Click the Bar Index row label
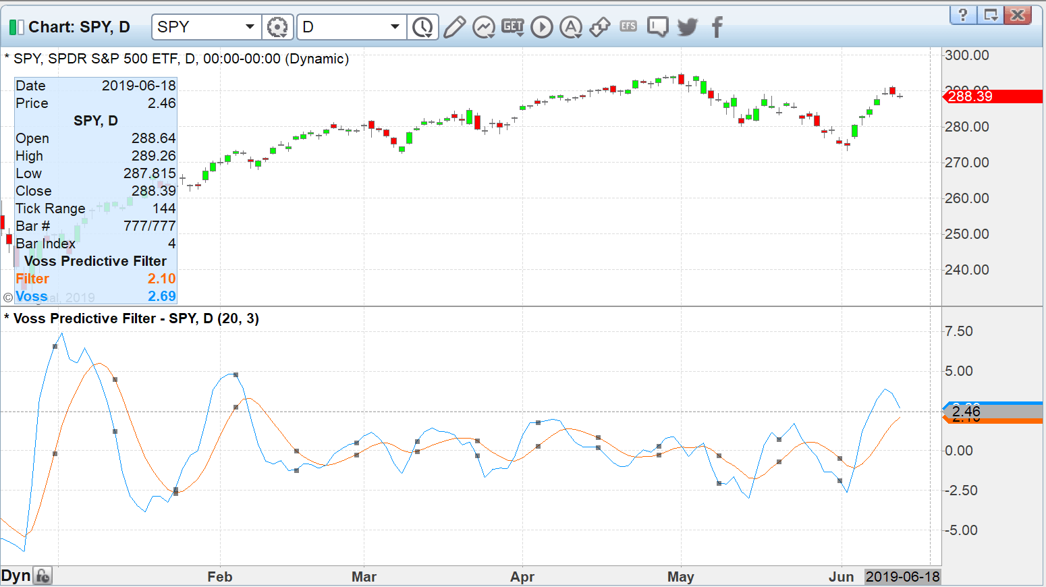 coord(46,244)
